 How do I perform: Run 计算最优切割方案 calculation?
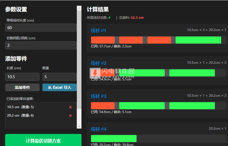point(43,141)
